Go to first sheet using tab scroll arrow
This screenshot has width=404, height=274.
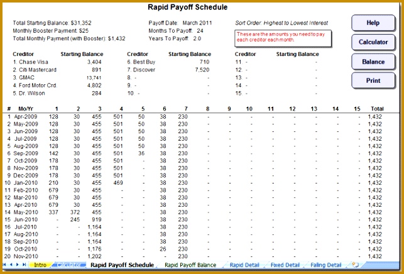coord(4,265)
